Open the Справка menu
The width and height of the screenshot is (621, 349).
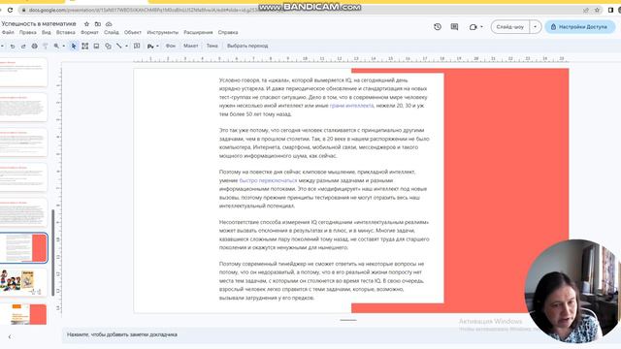(x=228, y=32)
